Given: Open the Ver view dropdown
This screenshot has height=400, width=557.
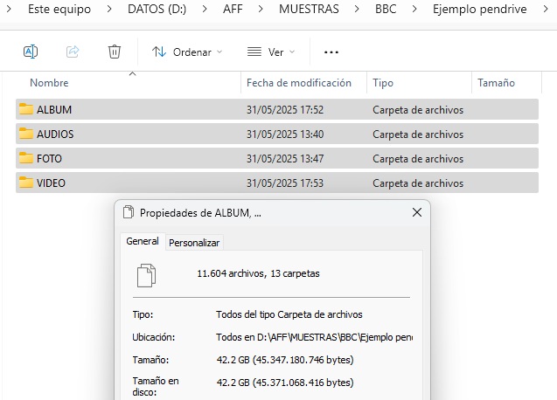Looking at the screenshot, I should click(x=271, y=52).
